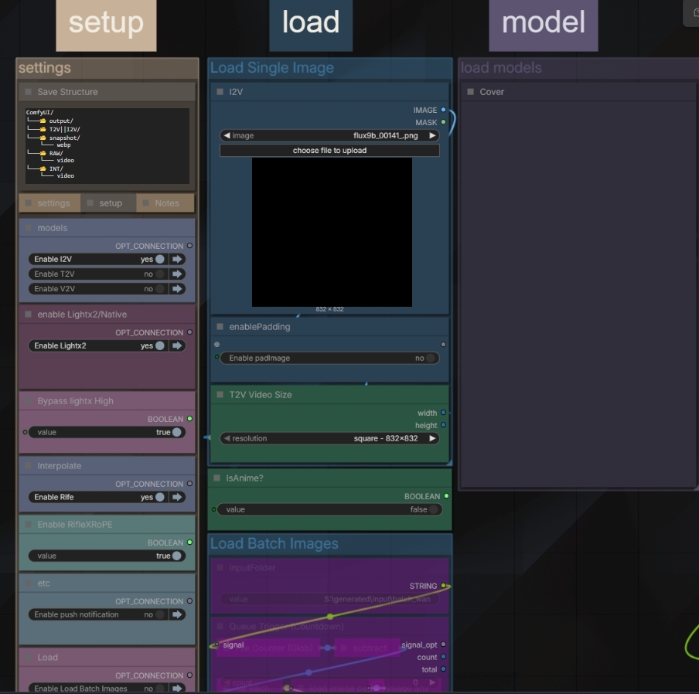Toggle the Enable Rife switch

click(159, 497)
